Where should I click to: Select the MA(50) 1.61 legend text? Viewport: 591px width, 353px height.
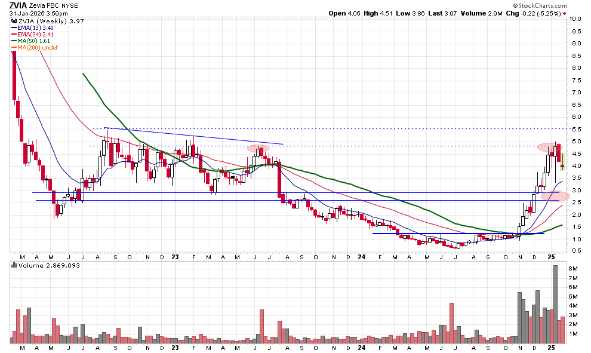coord(35,41)
